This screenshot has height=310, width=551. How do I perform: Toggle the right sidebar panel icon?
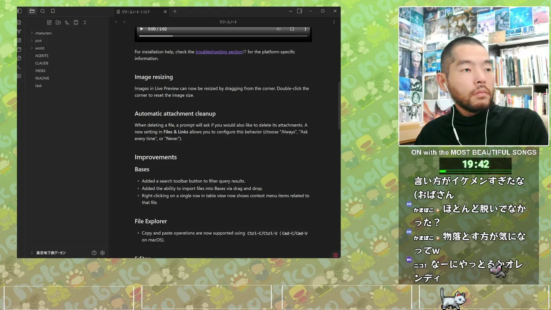300,11
